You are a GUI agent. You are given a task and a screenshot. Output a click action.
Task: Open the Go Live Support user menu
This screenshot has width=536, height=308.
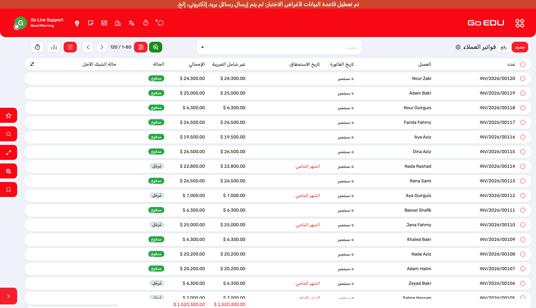[x=39, y=23]
